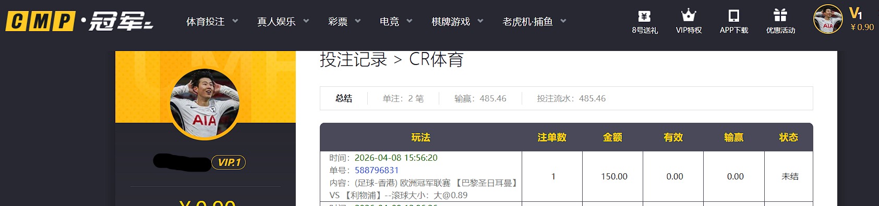The width and height of the screenshot is (879, 206).
Task: Click the 注单数 column header
Action: (552, 137)
